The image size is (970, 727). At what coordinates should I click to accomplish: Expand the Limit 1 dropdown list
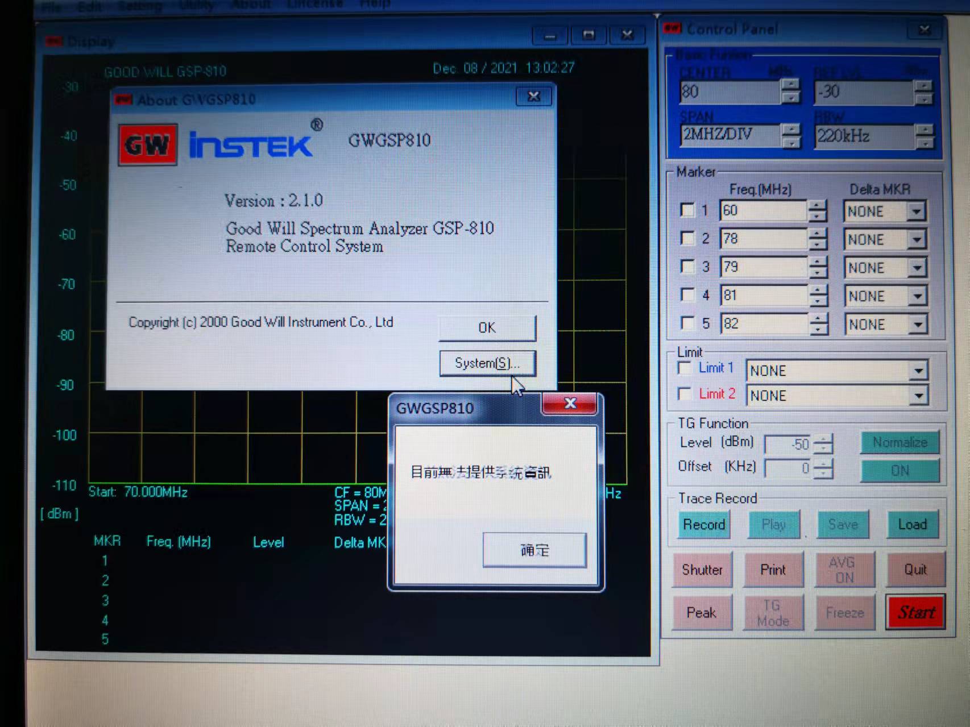[918, 371]
